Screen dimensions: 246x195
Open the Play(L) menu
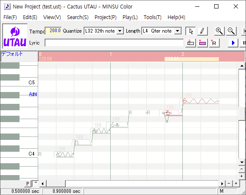coord(130,17)
